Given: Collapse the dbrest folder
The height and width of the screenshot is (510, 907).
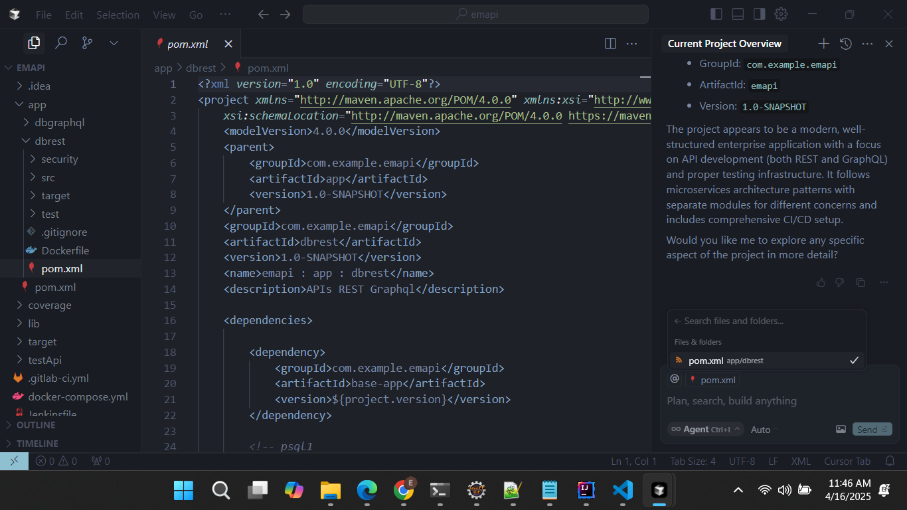Looking at the screenshot, I should point(70,141).
